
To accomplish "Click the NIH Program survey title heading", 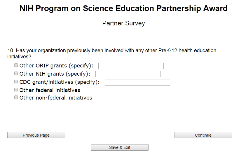I will pos(123,8).
